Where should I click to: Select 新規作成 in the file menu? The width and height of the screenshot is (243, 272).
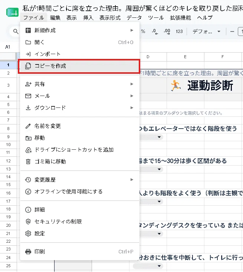point(80,30)
